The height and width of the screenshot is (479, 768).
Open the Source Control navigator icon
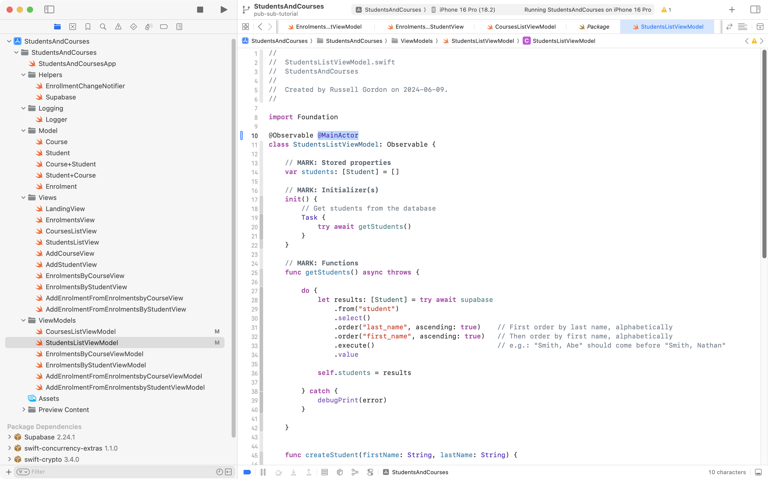click(73, 27)
